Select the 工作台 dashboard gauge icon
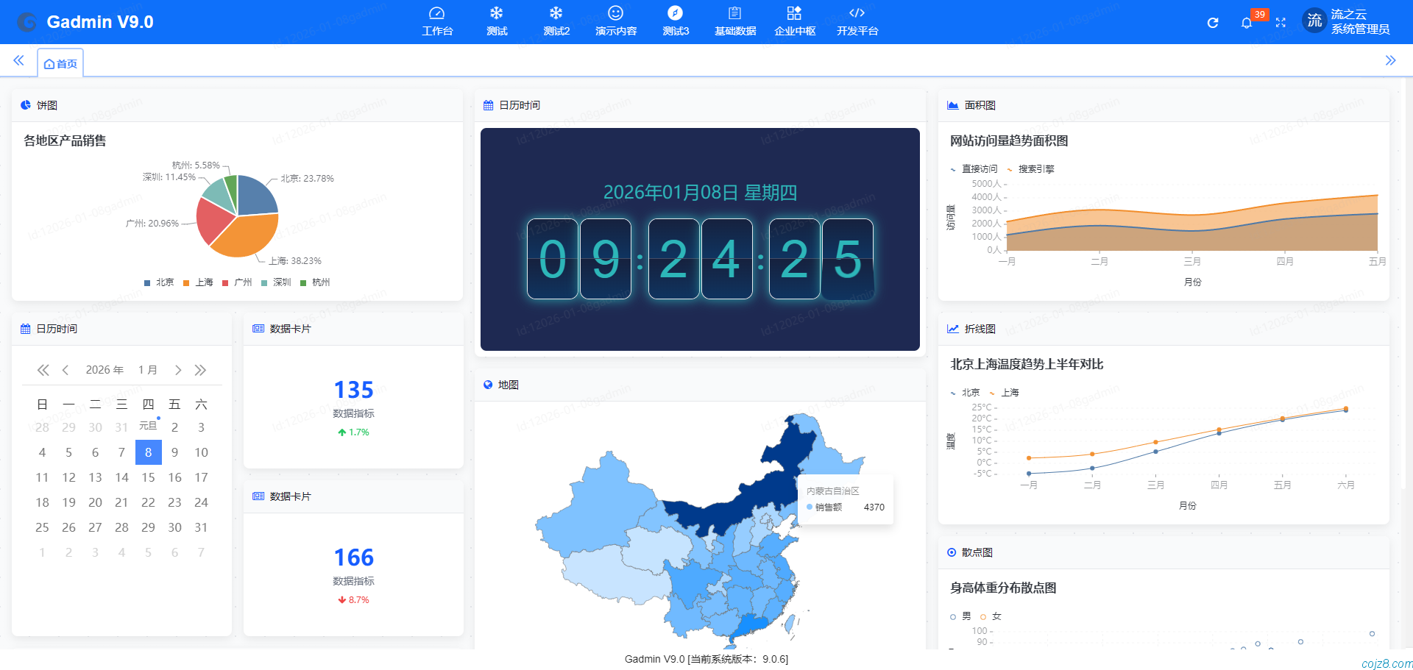Viewport: 1413px width, 670px height. tap(437, 13)
